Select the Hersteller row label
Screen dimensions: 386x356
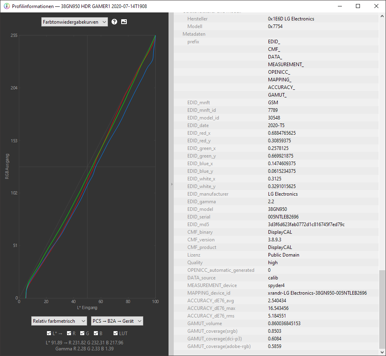point(197,19)
